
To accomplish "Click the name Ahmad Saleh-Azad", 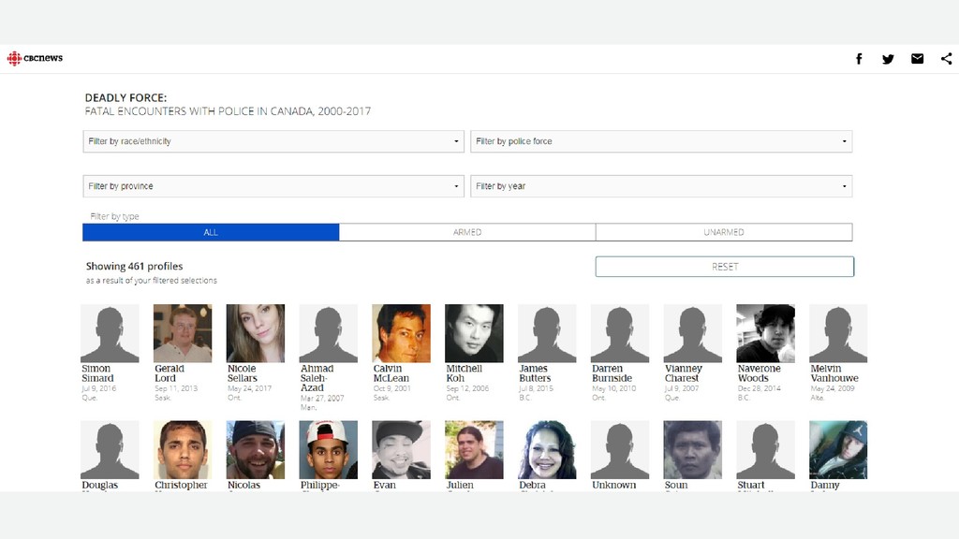I will click(x=317, y=378).
